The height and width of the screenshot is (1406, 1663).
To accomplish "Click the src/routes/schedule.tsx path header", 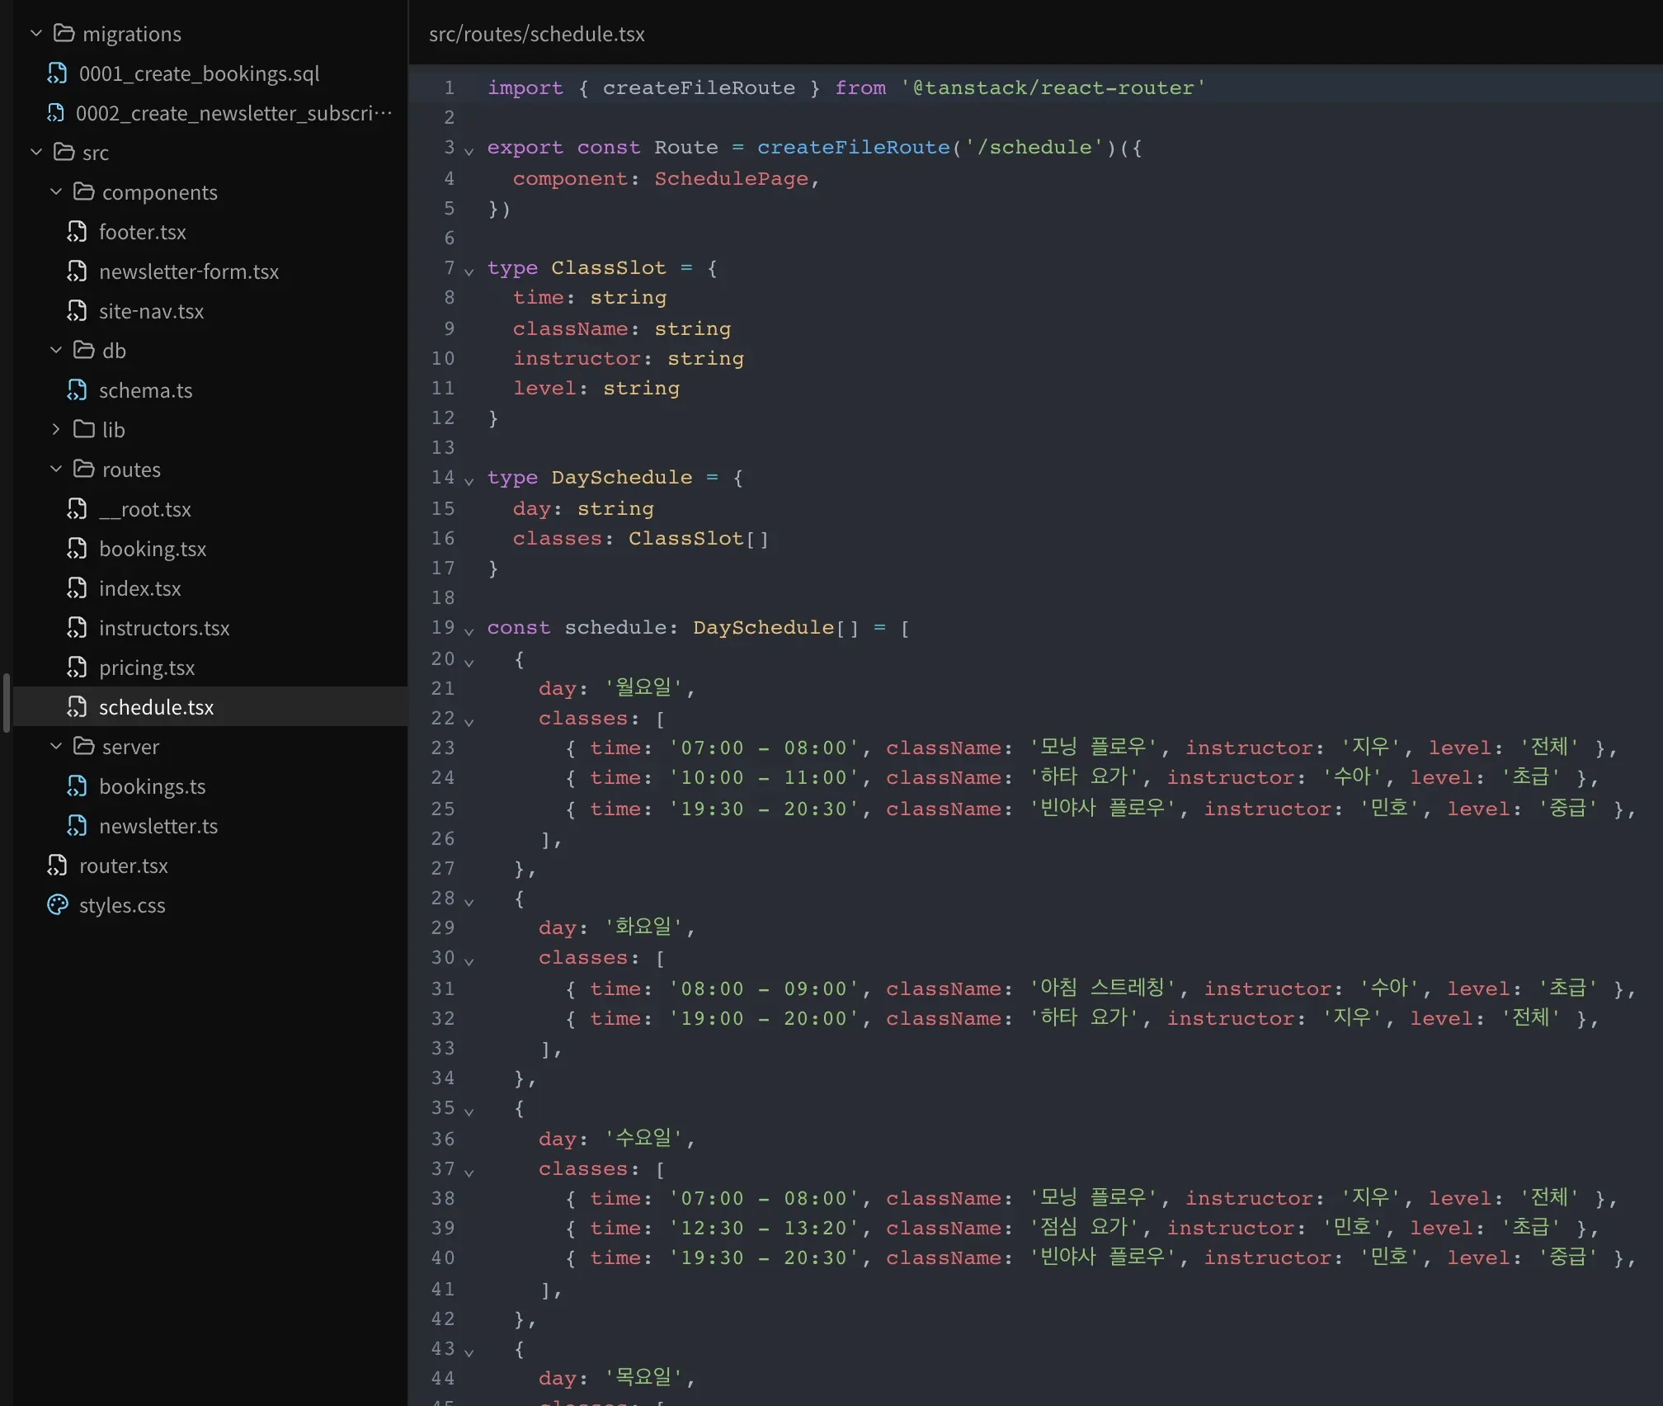I will point(537,34).
